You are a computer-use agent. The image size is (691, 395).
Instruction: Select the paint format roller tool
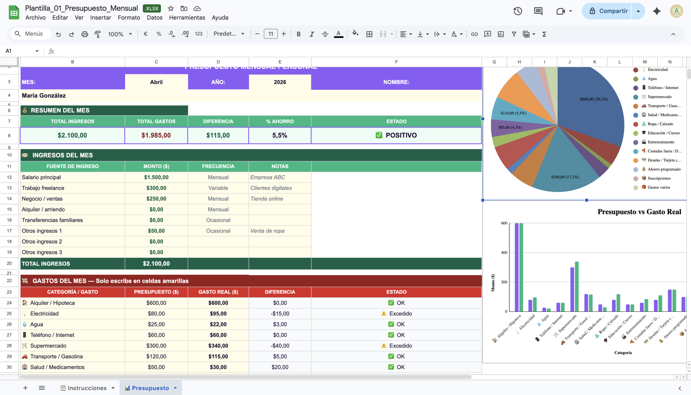coord(97,34)
